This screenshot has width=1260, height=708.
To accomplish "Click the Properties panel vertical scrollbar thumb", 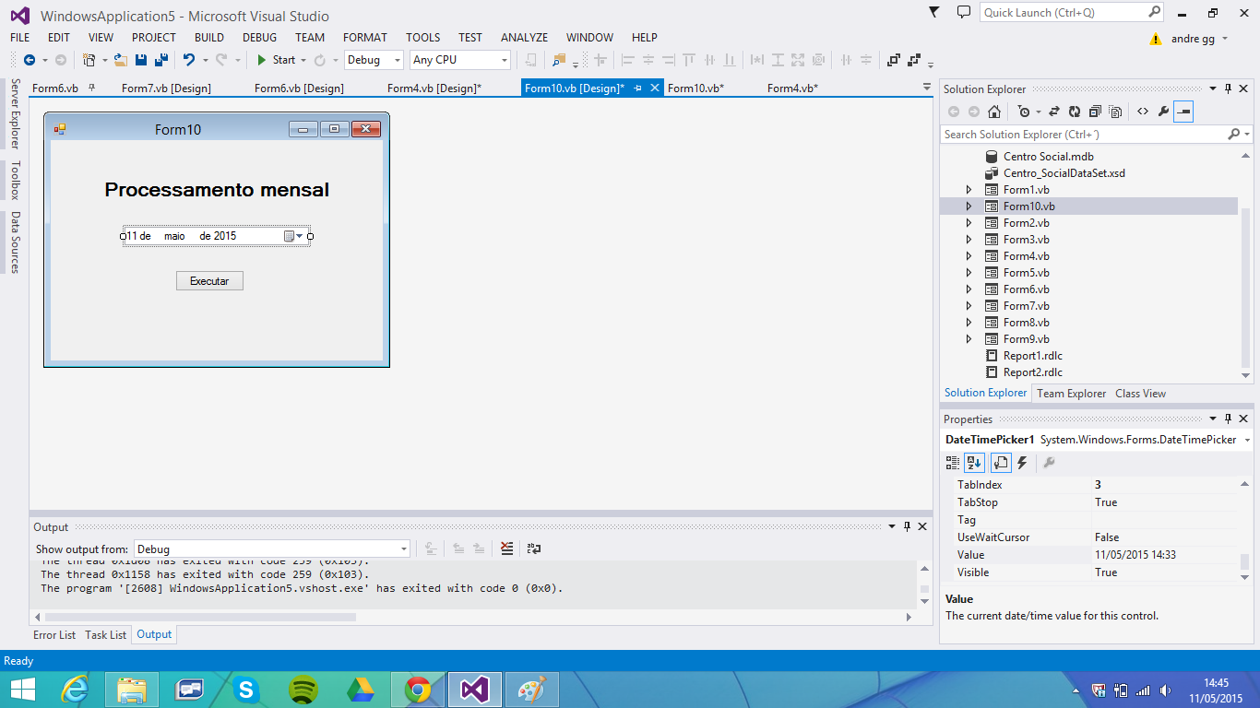I will [1245, 561].
